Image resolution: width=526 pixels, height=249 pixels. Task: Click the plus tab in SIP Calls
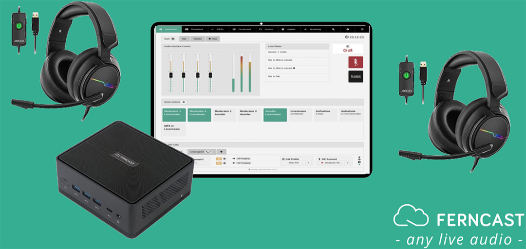221,152
